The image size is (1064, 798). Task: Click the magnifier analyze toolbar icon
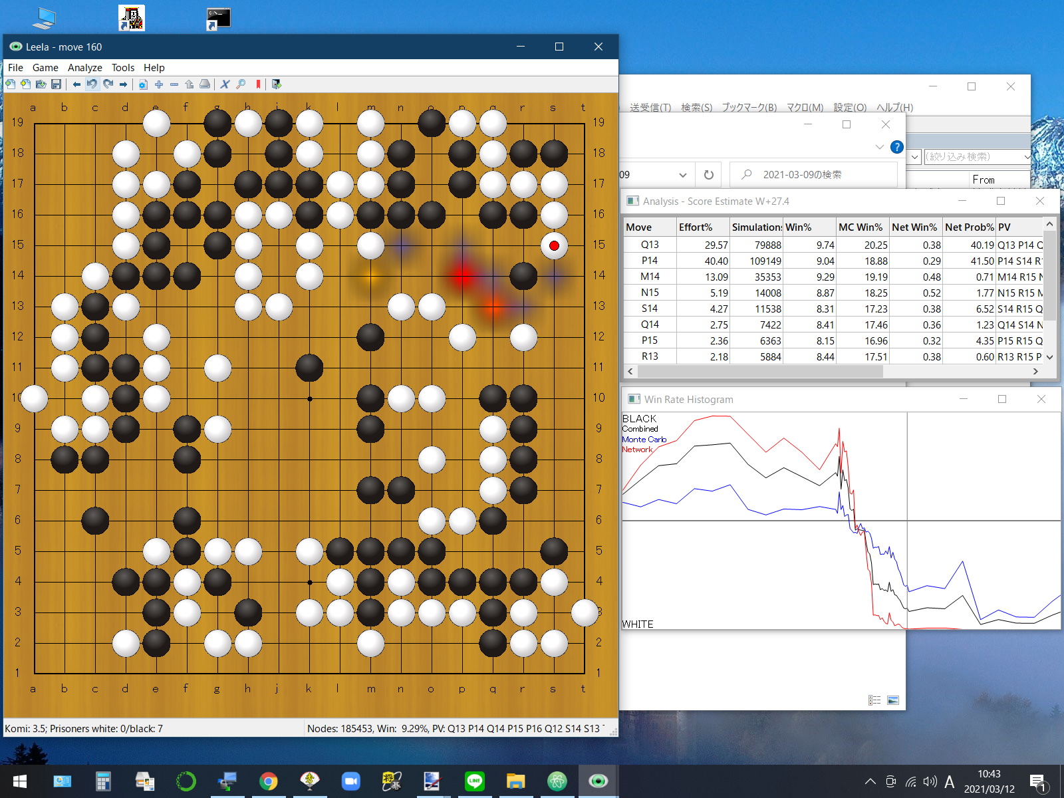pyautogui.click(x=241, y=84)
